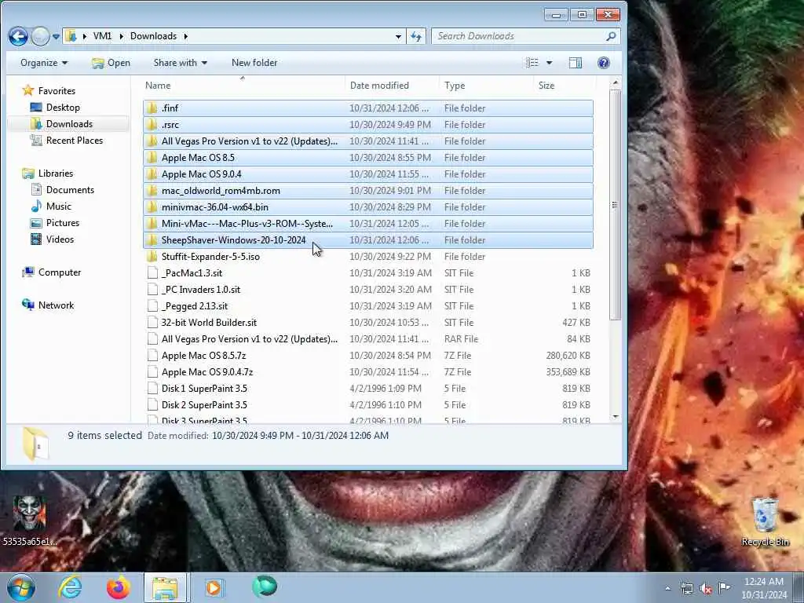Click scrollbar up arrow in file list
Image resolution: width=804 pixels, height=603 pixels.
(616, 82)
